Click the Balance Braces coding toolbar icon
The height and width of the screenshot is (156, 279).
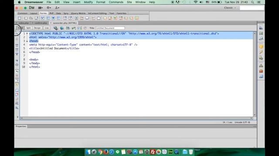coord(17,65)
